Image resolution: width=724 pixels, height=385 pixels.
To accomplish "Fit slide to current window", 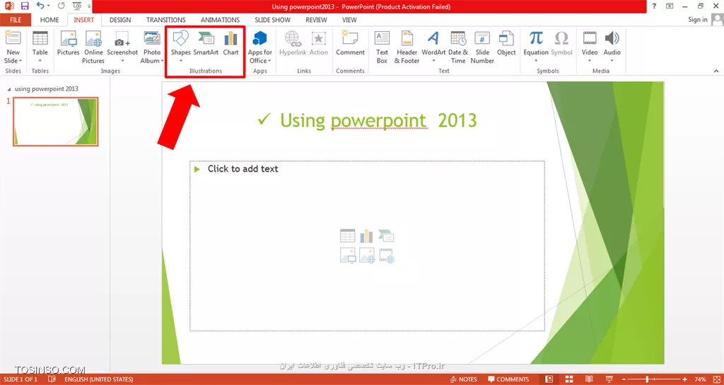I will point(716,379).
